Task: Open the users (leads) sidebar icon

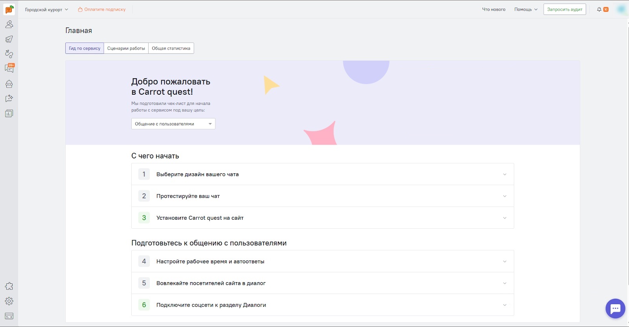Action: tap(9, 24)
